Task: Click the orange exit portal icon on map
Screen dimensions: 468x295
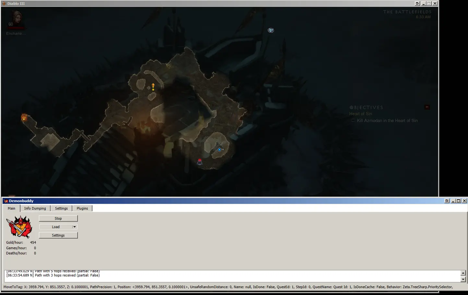Action: [24, 117]
